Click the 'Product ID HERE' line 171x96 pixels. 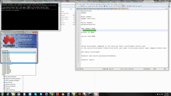[x=88, y=33]
